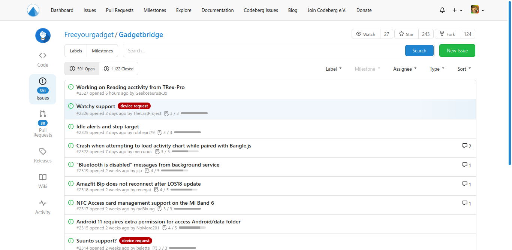The height and width of the screenshot is (250, 512).
Task: Click the Star button
Action: [406, 34]
